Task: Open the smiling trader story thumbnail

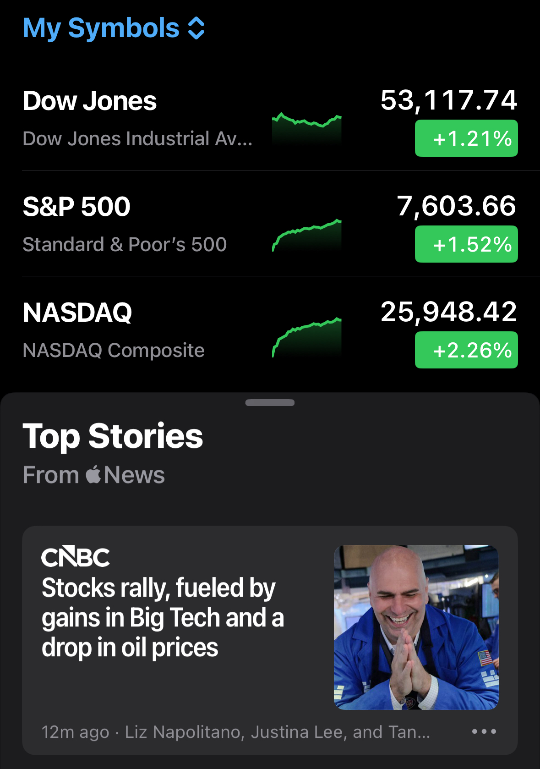Action: pyautogui.click(x=416, y=627)
